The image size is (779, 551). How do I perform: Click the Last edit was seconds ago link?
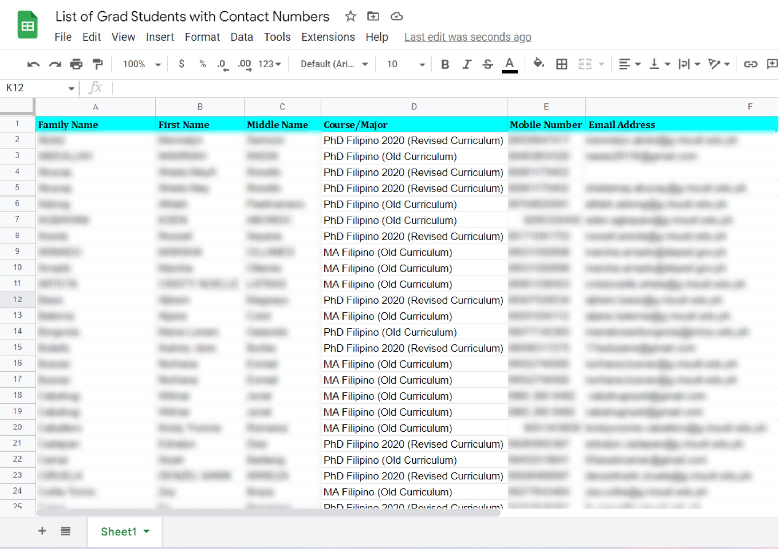(467, 37)
